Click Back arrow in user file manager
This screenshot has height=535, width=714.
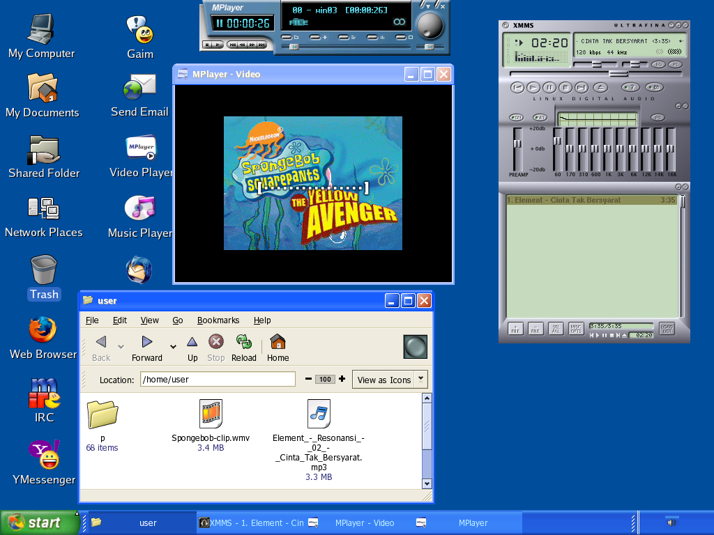pos(101,348)
